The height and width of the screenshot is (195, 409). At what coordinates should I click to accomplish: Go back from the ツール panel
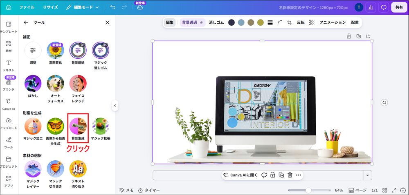pos(26,22)
